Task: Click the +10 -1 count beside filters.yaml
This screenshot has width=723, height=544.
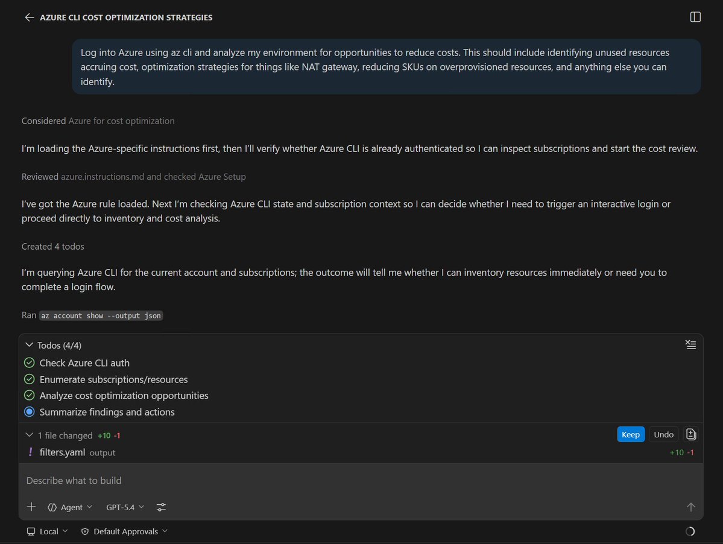Action: (x=681, y=452)
